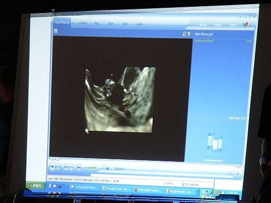Screen dimensions: 271x203
Task: Open the Adobe Reader taskbar button
Action: pyautogui.click(x=180, y=191)
